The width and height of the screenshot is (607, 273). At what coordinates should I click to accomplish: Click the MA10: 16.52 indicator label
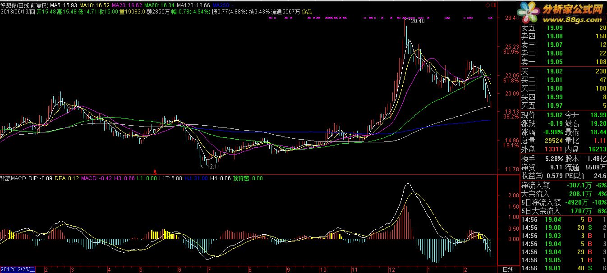(94, 5)
